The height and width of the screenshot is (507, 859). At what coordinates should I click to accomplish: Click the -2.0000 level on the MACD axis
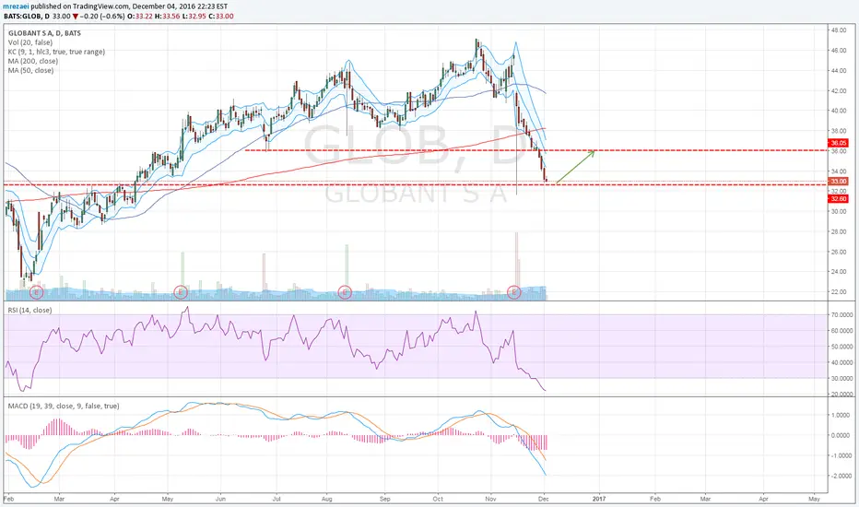tap(841, 476)
